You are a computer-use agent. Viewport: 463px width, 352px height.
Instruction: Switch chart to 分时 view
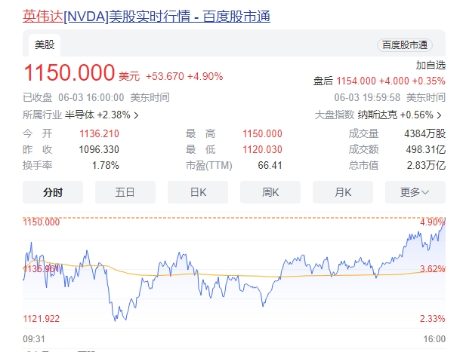pos(53,192)
